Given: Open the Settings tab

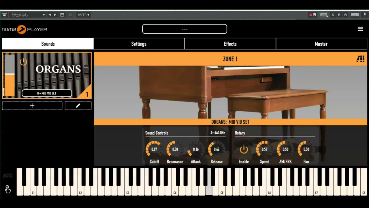Looking at the screenshot, I should click(x=139, y=44).
